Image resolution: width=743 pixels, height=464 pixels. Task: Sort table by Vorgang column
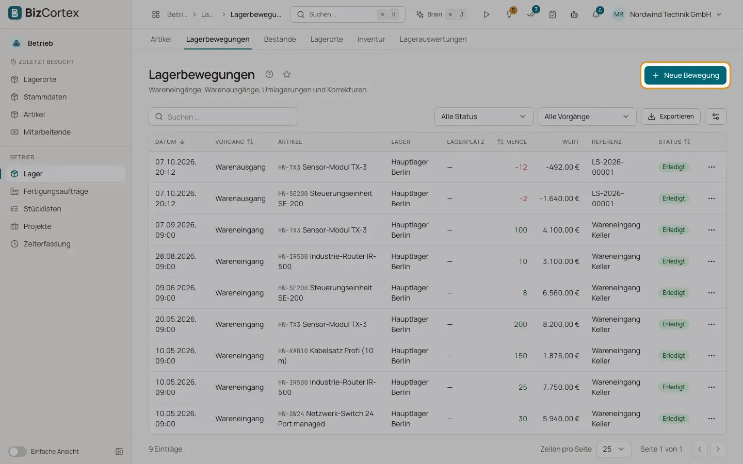pos(234,142)
